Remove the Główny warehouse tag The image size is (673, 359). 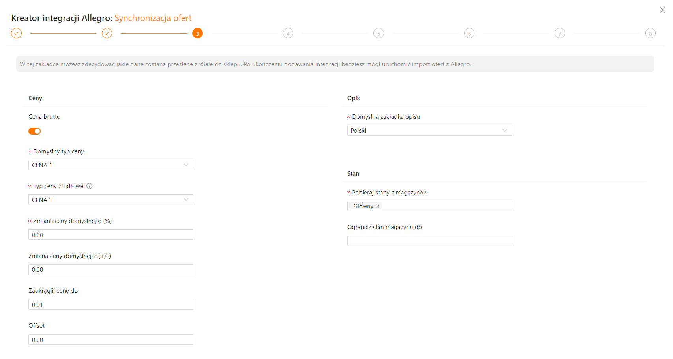pyautogui.click(x=378, y=206)
